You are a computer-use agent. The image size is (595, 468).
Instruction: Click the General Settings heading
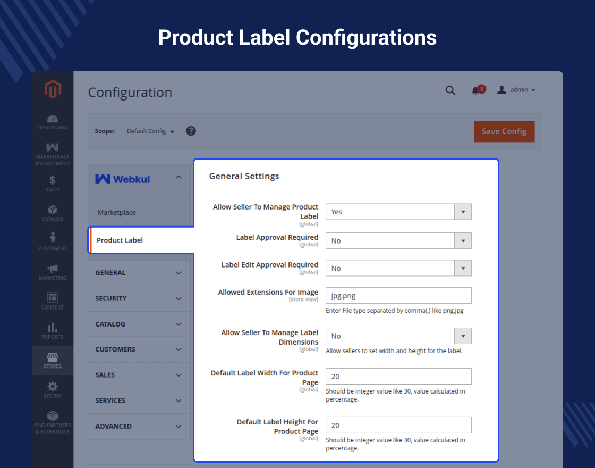click(244, 176)
